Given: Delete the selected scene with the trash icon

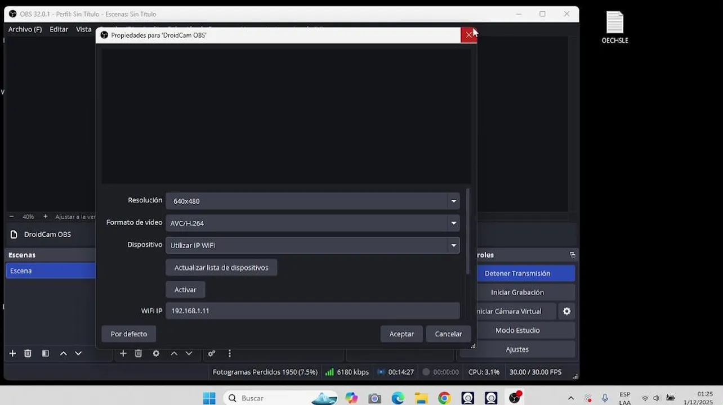Looking at the screenshot, I should point(28,353).
